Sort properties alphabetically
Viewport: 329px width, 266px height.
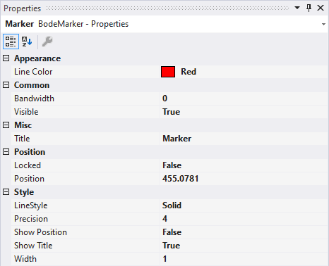[27, 42]
